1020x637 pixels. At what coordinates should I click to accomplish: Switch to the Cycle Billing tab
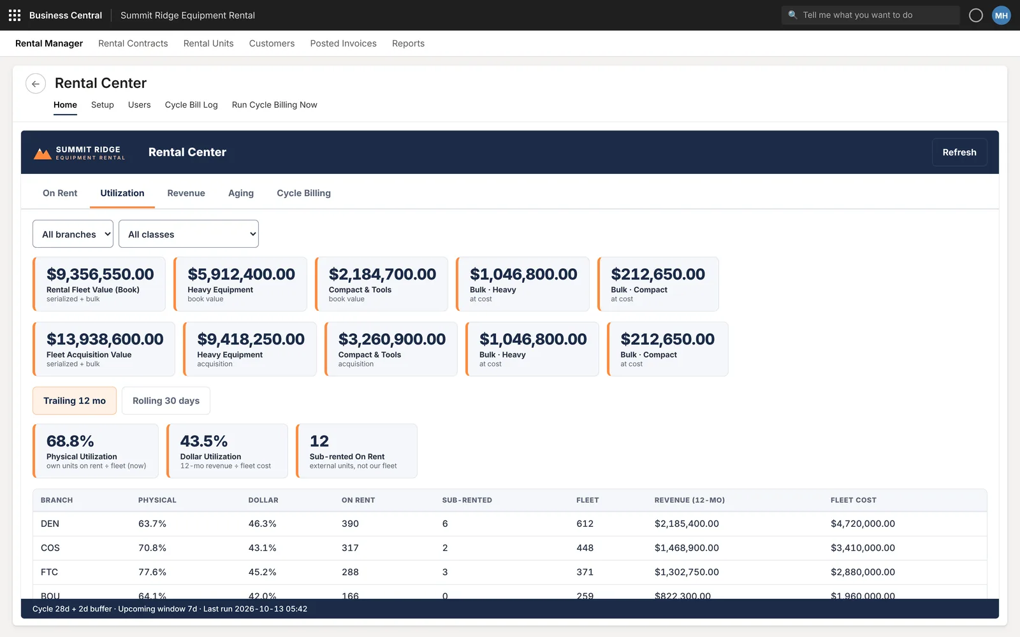coord(303,193)
